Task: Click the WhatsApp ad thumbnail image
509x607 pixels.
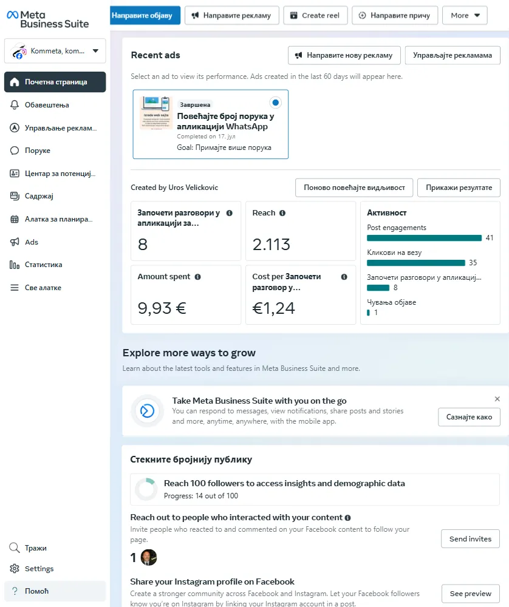Action: coord(156,113)
